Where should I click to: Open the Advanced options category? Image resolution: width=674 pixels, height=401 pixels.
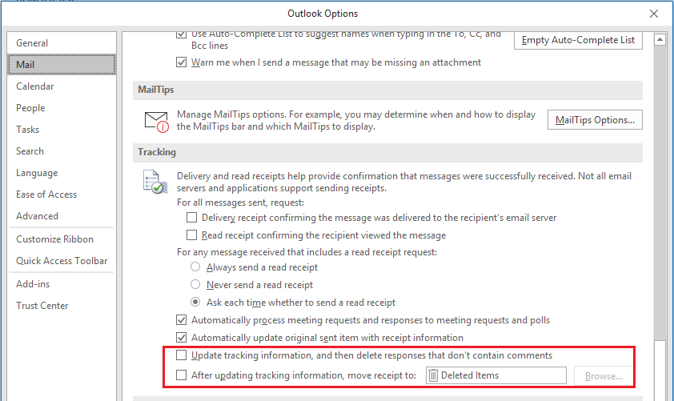[x=62, y=216]
